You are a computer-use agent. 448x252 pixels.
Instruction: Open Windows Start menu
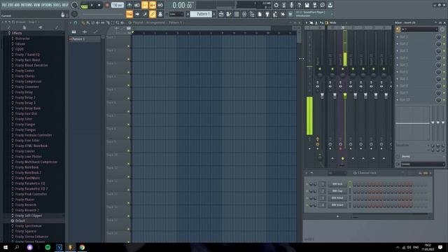pos(5,247)
